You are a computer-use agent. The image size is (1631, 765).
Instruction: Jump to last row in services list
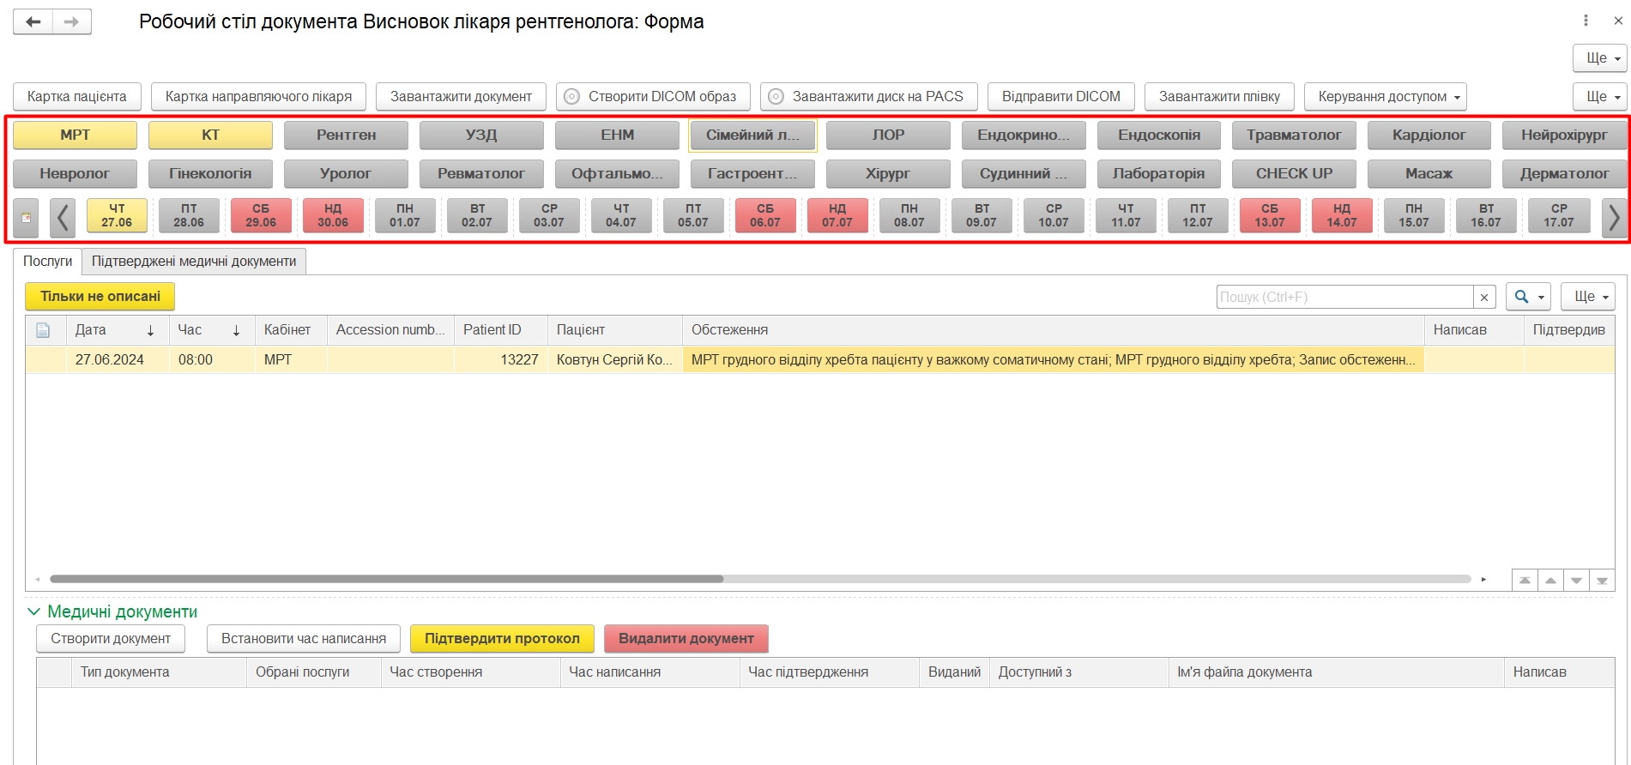click(x=1602, y=581)
